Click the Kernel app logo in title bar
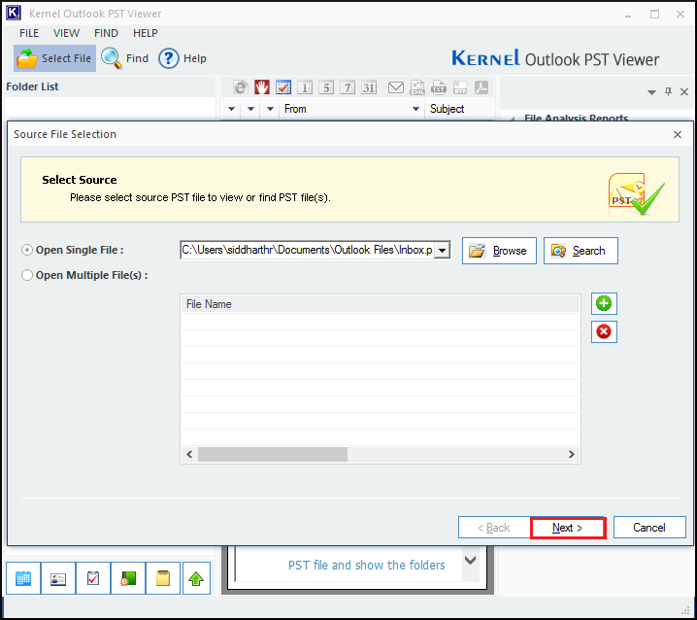This screenshot has height=620, width=697. pos(14,13)
